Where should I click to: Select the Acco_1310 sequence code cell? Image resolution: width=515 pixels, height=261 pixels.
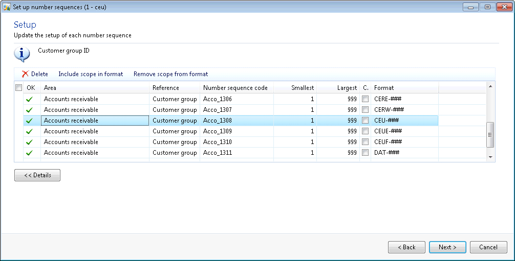237,142
